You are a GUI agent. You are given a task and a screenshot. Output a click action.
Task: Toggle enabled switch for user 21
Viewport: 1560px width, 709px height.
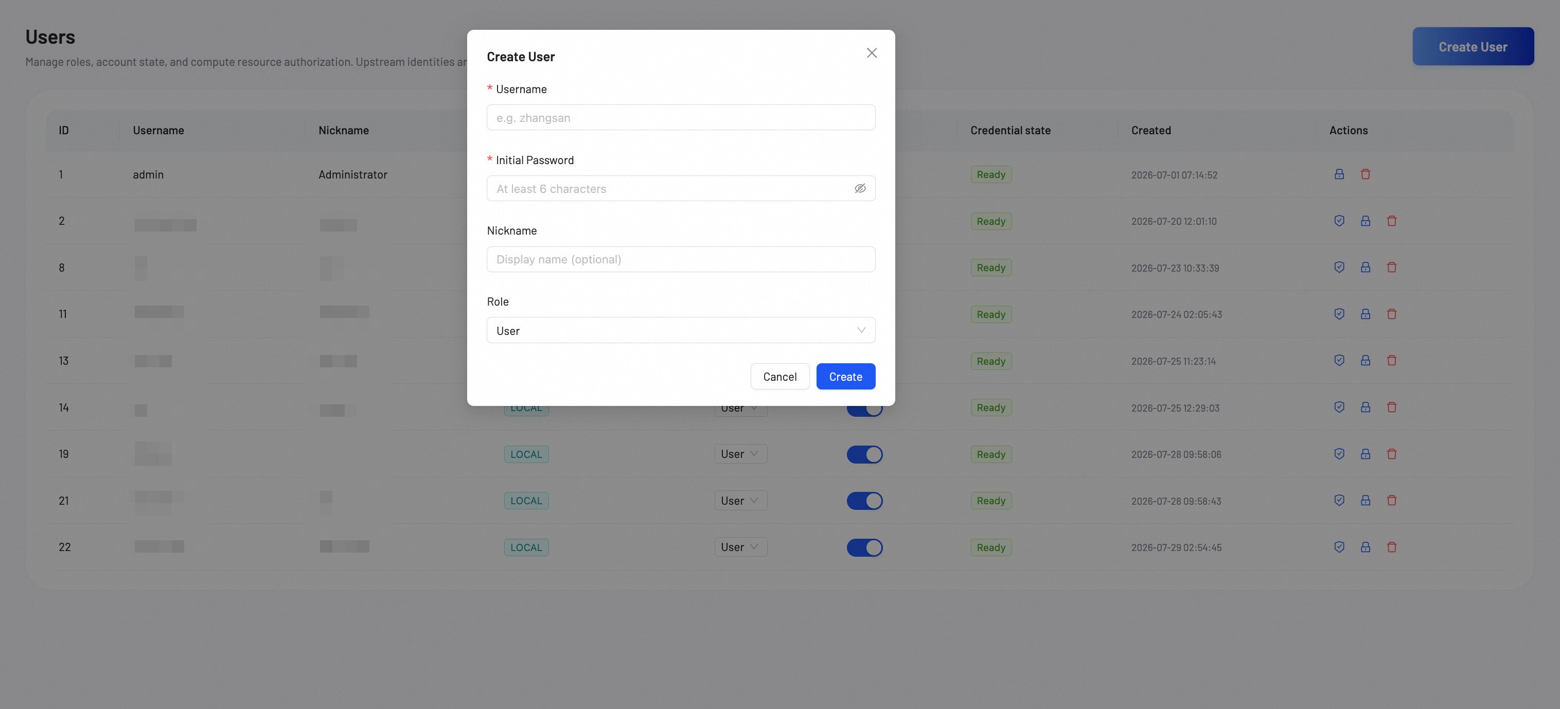coord(864,501)
